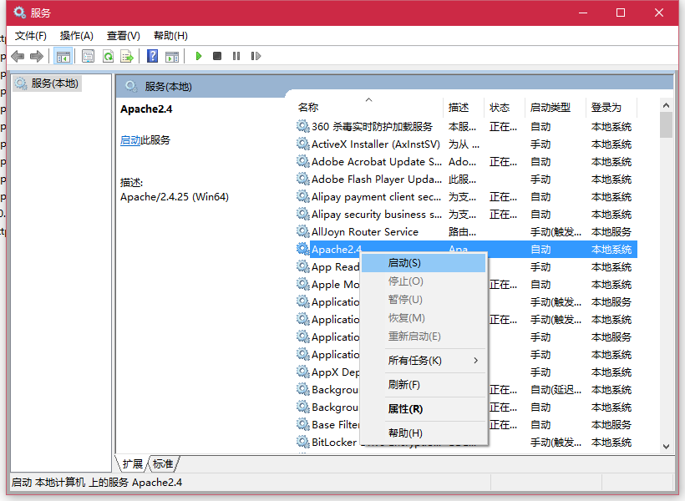Sort the list by the 启动类型 column header
Screen dimensions: 685x501
550,108
